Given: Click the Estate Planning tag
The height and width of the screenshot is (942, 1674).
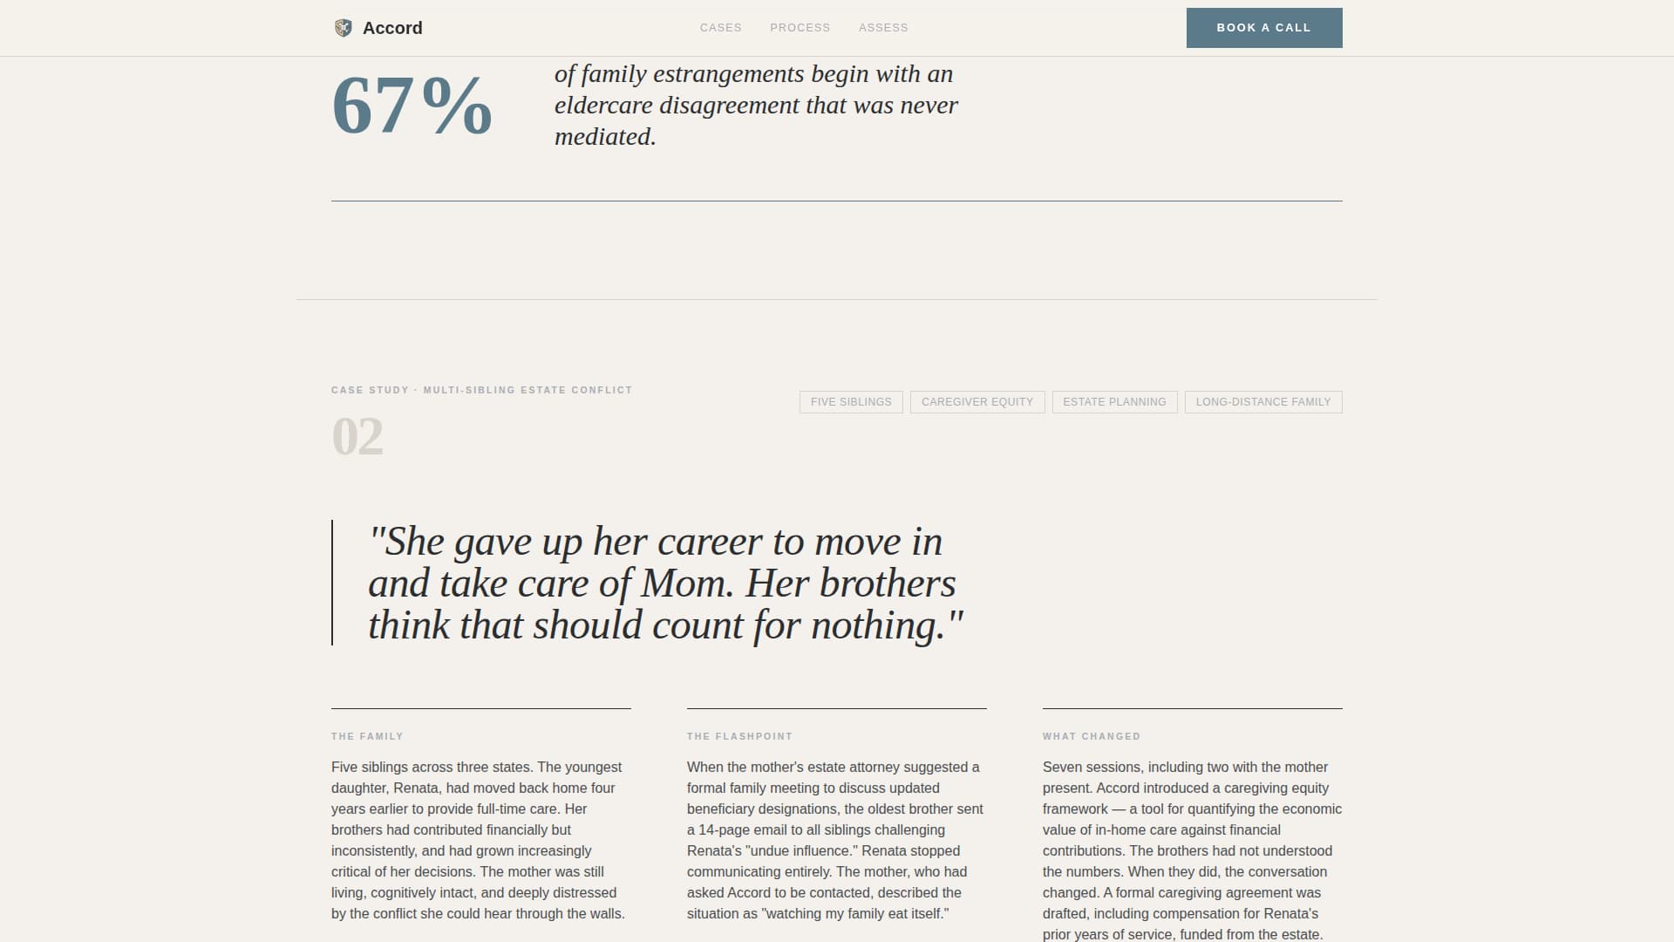Looking at the screenshot, I should (1114, 402).
